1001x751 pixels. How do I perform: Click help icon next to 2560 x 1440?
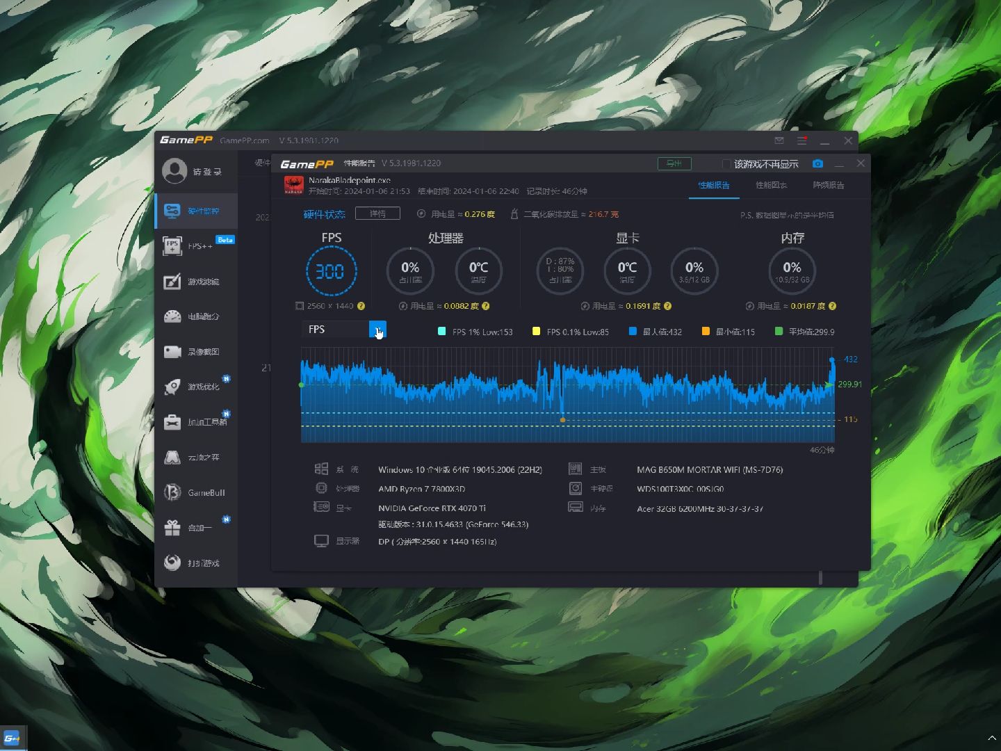(361, 306)
